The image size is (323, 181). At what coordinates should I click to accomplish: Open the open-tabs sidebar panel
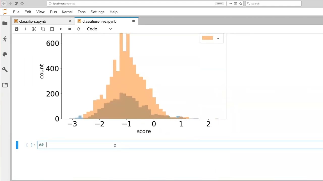[x=5, y=85]
